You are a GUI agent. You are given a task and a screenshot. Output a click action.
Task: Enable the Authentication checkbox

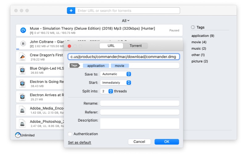click(70, 134)
